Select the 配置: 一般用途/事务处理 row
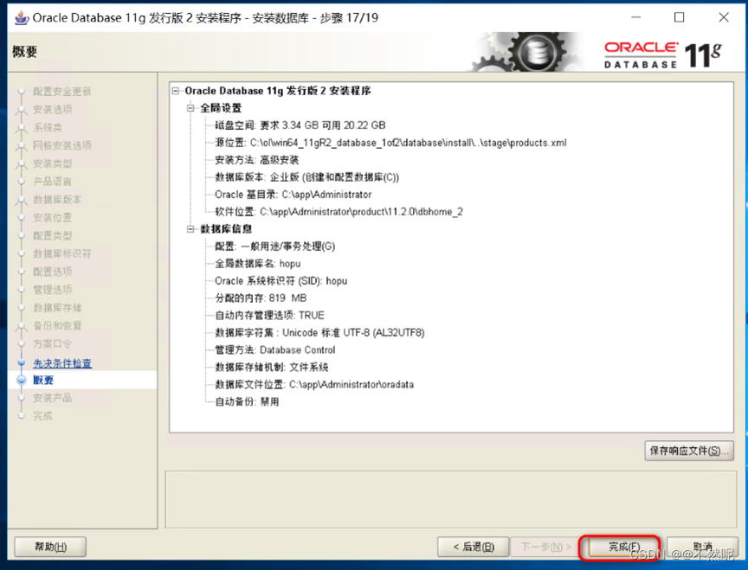The height and width of the screenshot is (570, 748). pos(274,247)
